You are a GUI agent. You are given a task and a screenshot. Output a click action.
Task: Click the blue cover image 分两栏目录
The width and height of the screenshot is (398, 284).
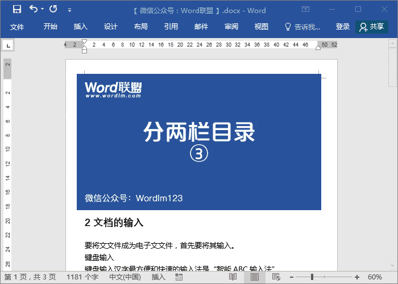[199, 142]
